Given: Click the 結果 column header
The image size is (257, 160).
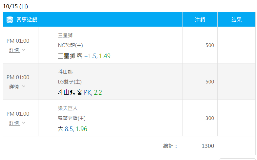Looking at the screenshot, I should click(x=236, y=20).
